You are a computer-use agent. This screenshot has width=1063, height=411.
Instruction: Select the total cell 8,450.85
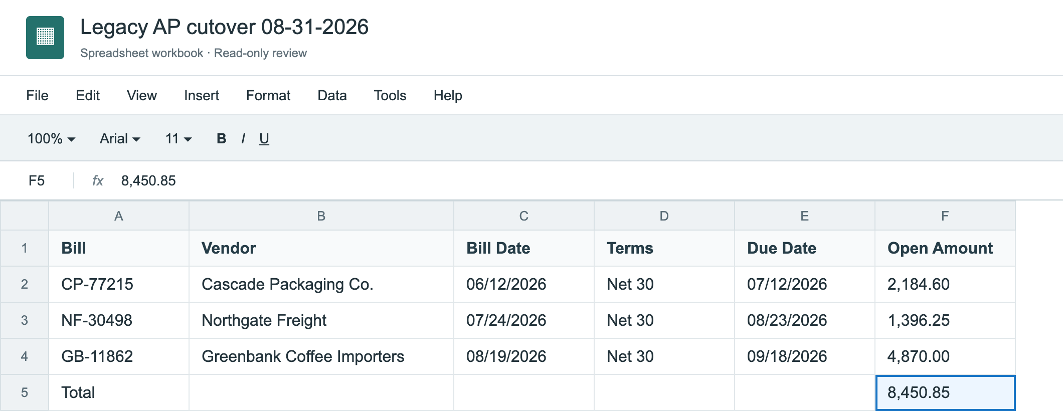[x=945, y=392]
